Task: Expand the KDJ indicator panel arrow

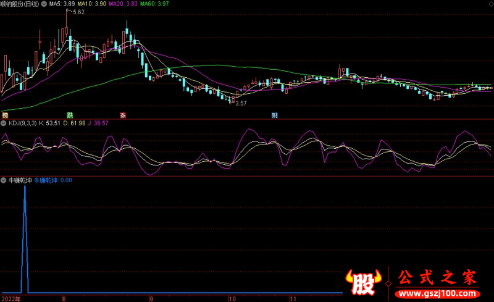Action: pyautogui.click(x=4, y=124)
